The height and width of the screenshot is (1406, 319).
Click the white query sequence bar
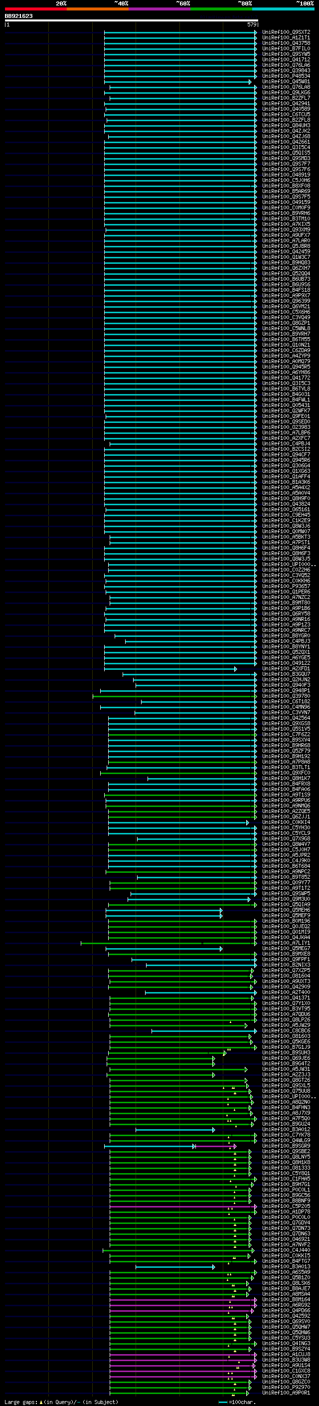132,20
